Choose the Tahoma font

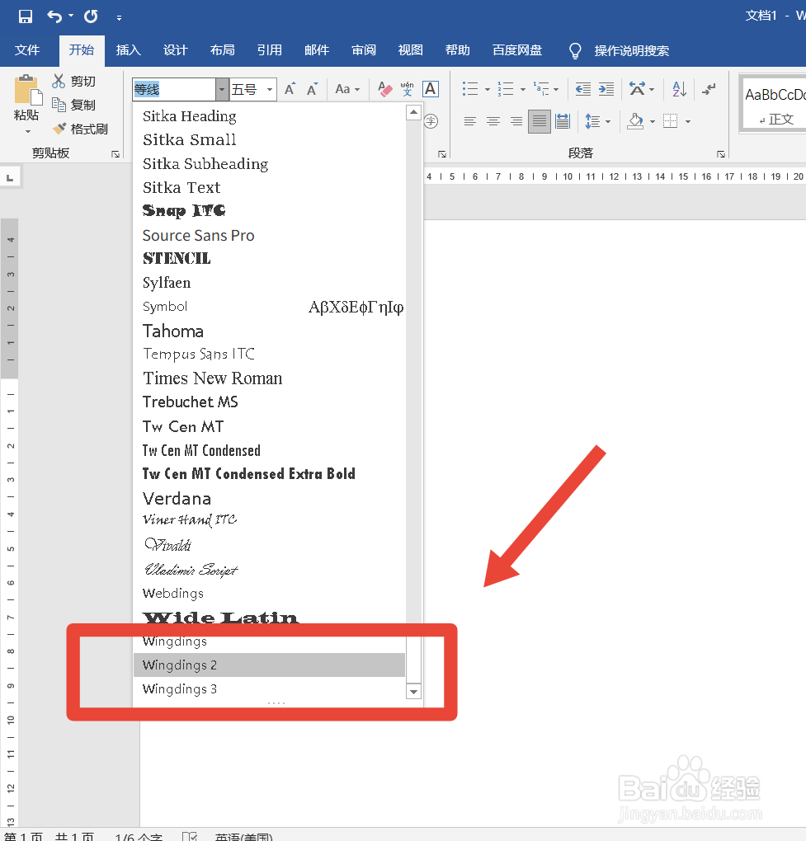269,331
